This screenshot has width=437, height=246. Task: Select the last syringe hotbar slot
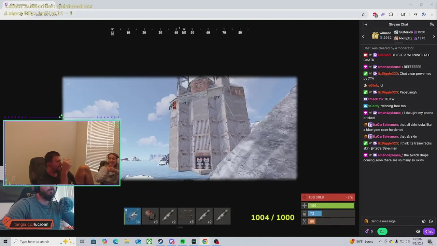pyautogui.click(x=222, y=216)
